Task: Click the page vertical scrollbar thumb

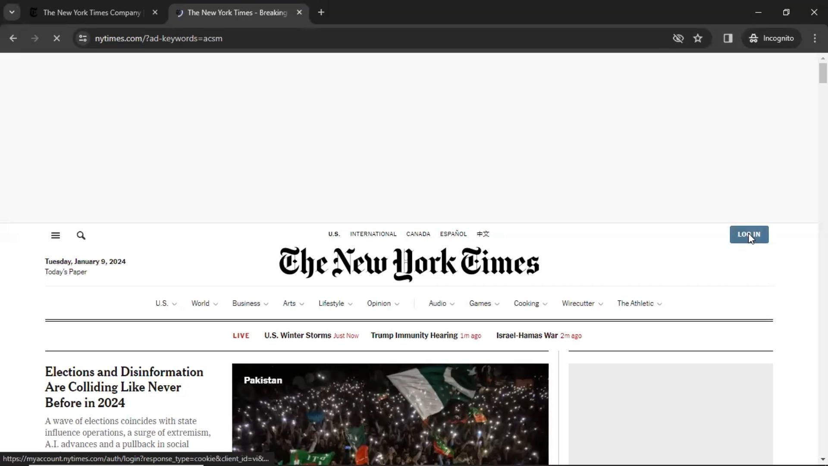Action: point(823,73)
